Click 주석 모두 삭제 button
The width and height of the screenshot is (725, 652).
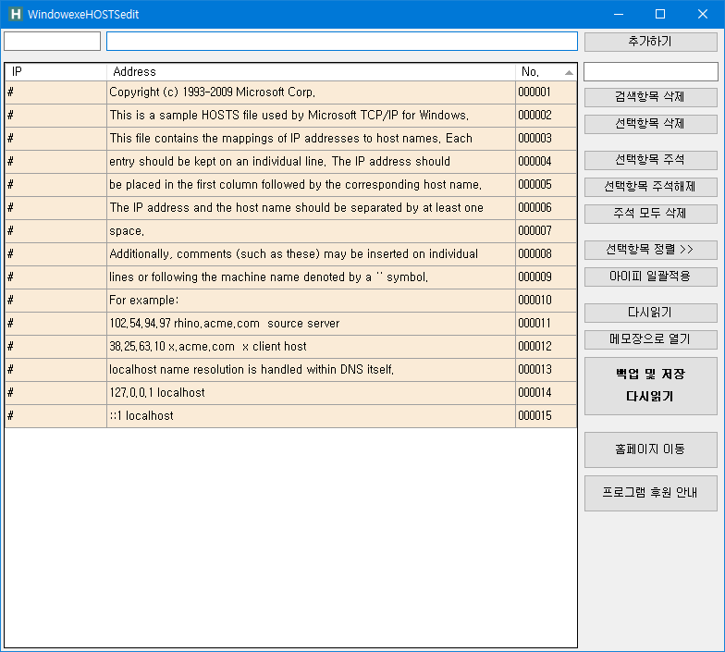[x=651, y=214]
